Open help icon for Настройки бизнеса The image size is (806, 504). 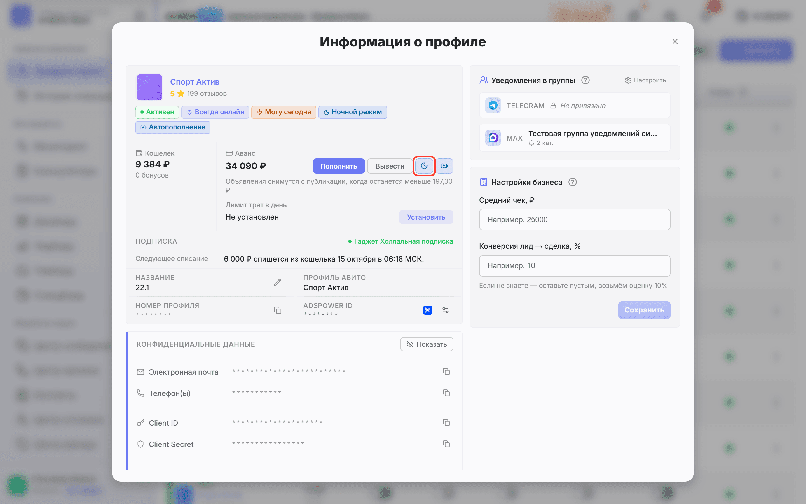click(x=572, y=182)
